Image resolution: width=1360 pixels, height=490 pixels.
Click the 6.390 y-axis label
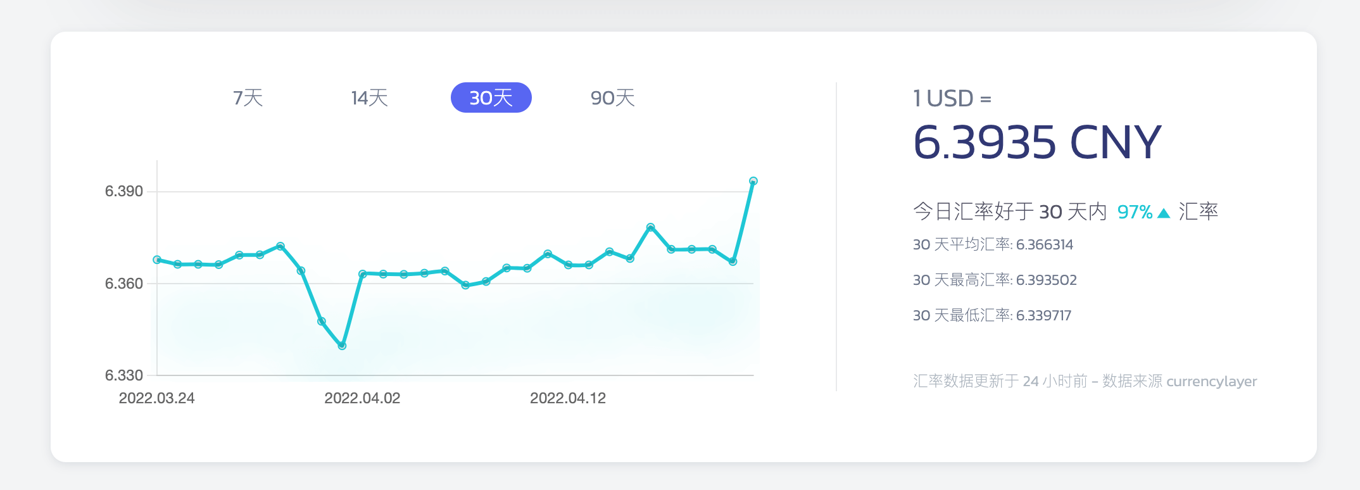click(124, 191)
